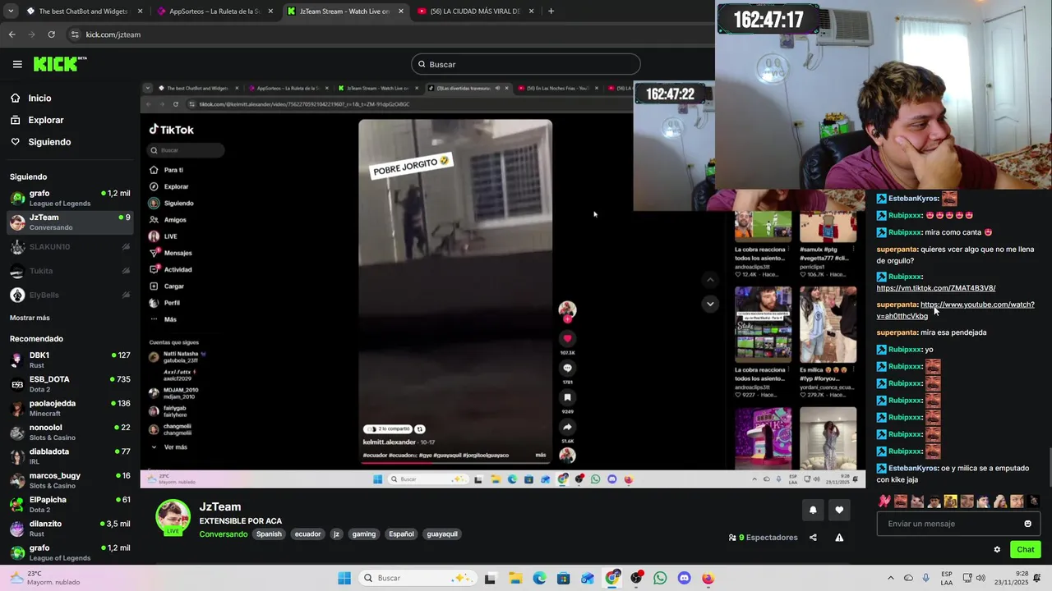The width and height of the screenshot is (1052, 591).
Task: Open recommended channel DBK1
Action: pyautogui.click(x=70, y=360)
